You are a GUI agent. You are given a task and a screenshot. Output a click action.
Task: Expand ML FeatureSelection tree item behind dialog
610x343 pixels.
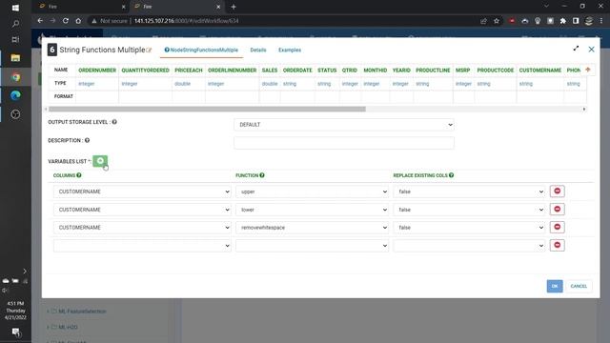[48, 312]
